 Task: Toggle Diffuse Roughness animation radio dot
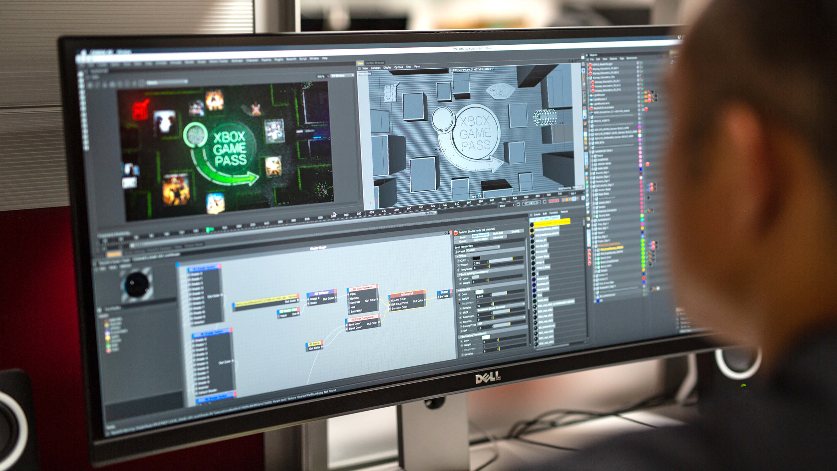tap(459, 270)
